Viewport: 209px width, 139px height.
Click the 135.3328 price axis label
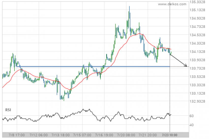click(x=197, y=2)
